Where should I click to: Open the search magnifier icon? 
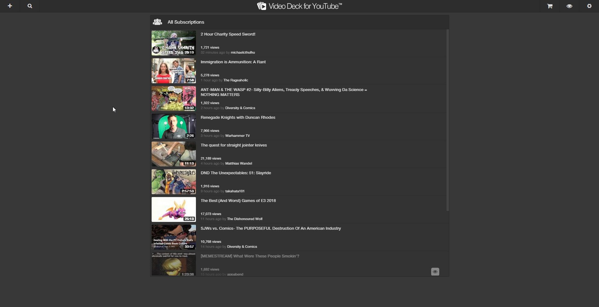click(30, 6)
